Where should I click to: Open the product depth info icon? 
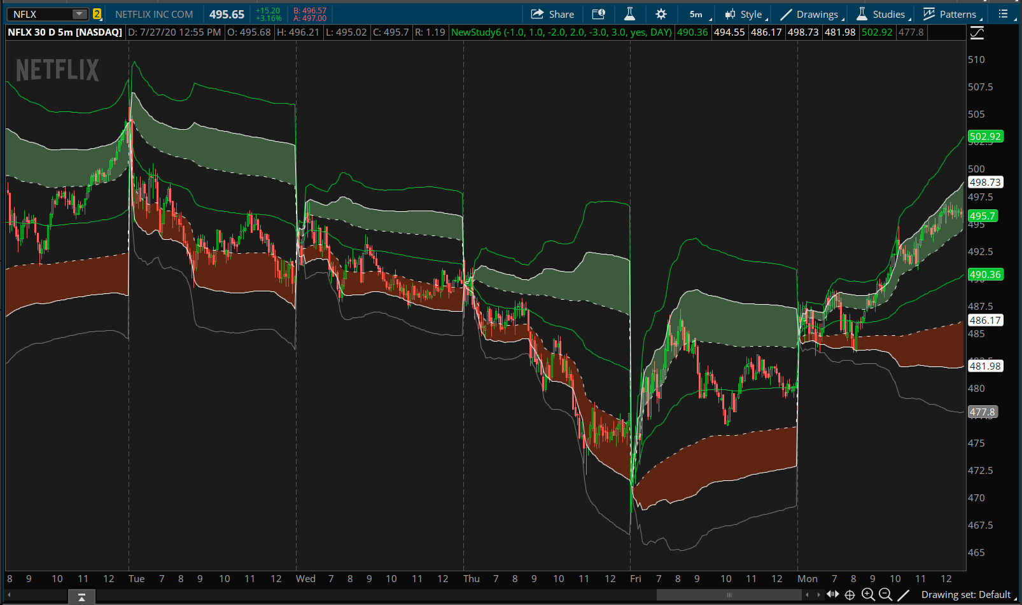click(598, 14)
